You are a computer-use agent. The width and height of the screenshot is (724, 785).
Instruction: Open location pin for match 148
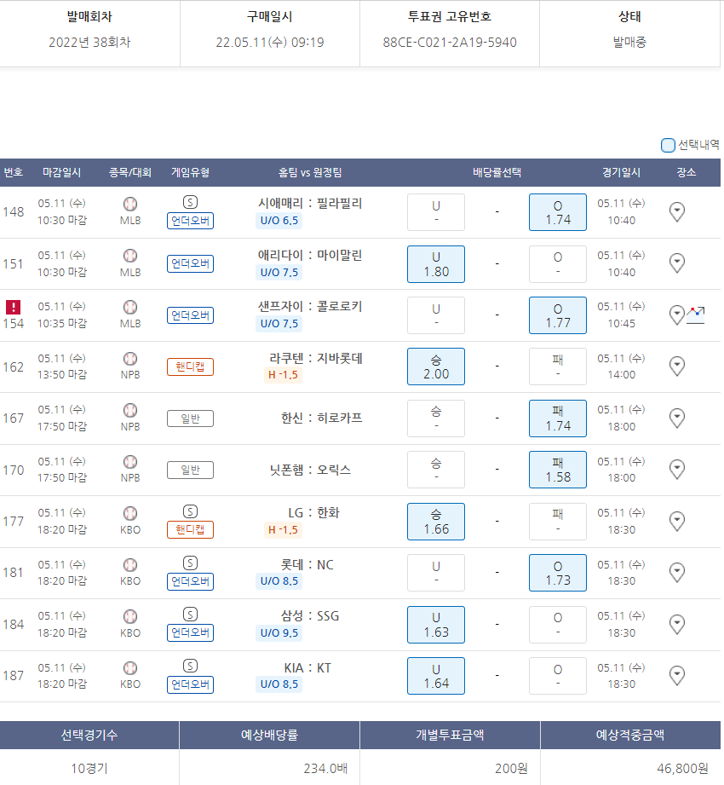coord(677,211)
